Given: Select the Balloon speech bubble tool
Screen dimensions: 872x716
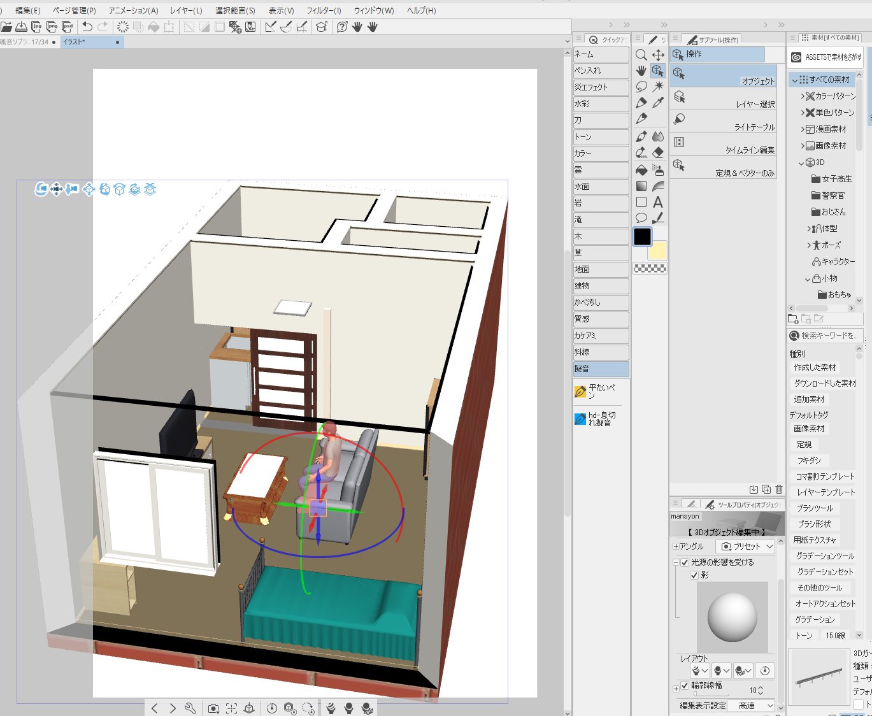Looking at the screenshot, I should [641, 218].
